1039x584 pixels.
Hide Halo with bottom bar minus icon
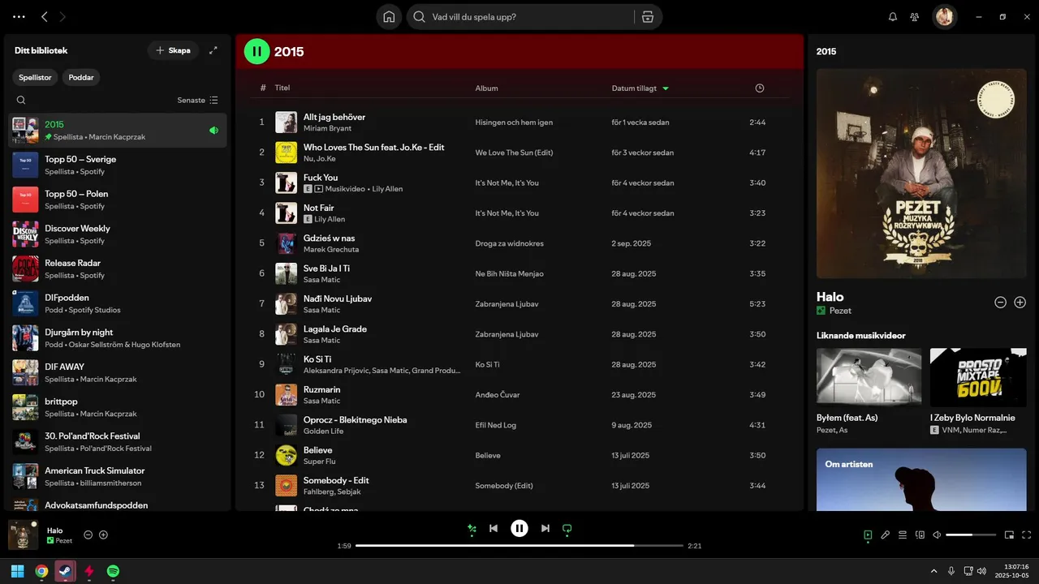pyautogui.click(x=88, y=535)
